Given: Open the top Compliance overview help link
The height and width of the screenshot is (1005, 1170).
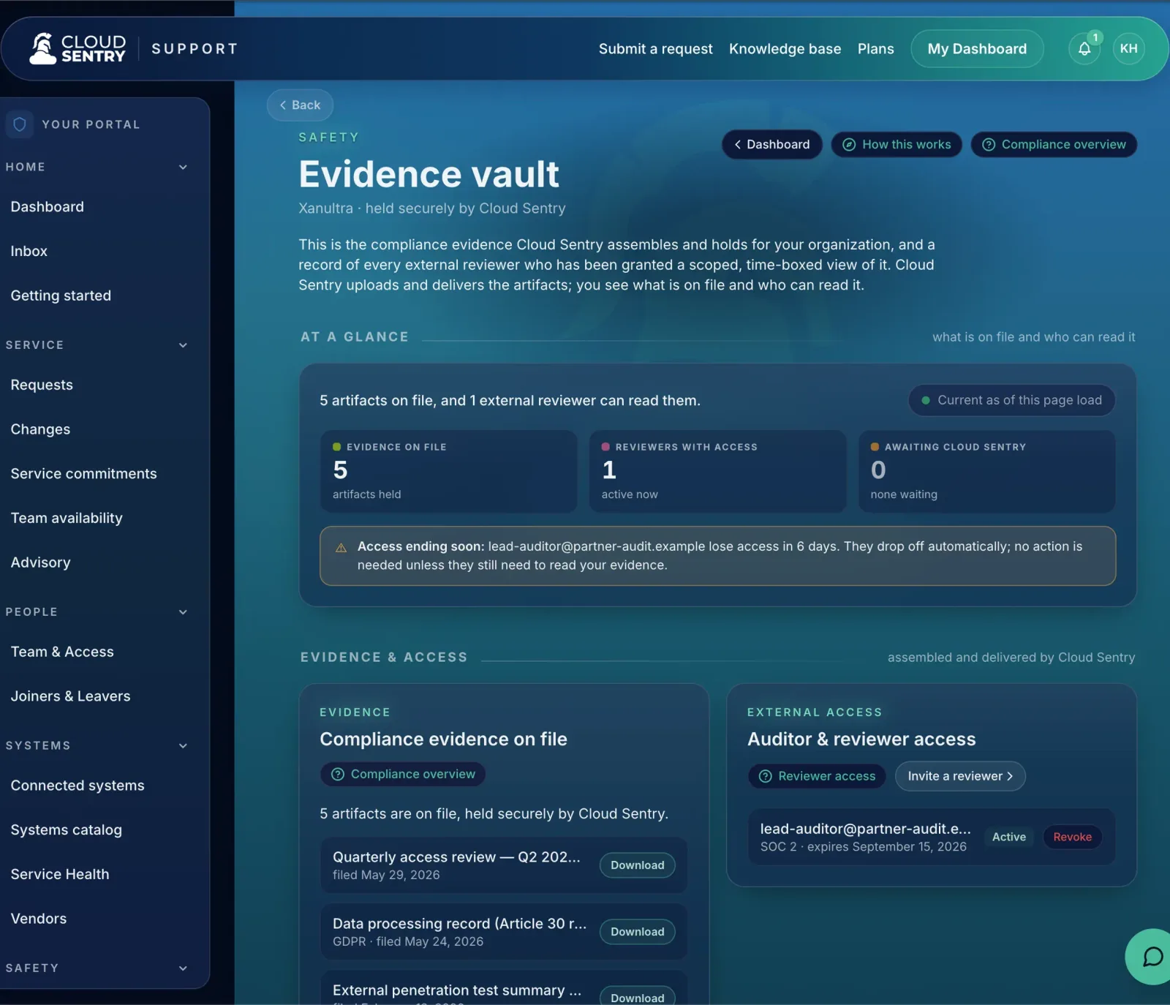Looking at the screenshot, I should click(x=1054, y=145).
